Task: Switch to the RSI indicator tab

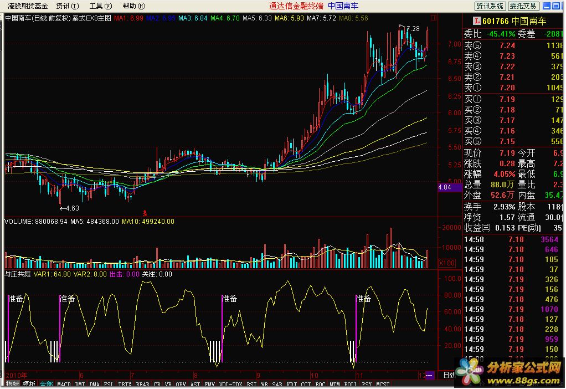Action: [251, 385]
